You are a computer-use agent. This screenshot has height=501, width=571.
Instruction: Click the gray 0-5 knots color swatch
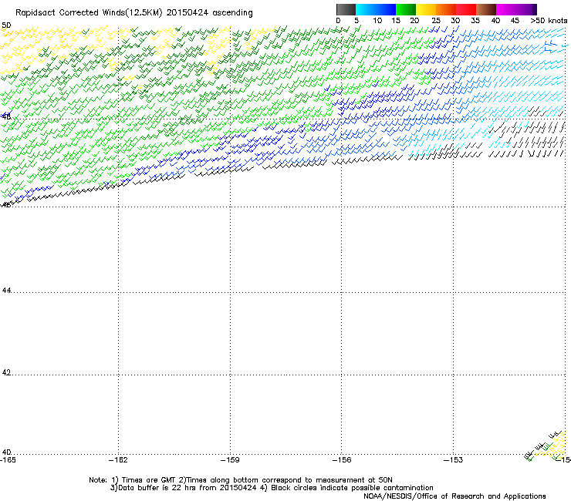346,9
